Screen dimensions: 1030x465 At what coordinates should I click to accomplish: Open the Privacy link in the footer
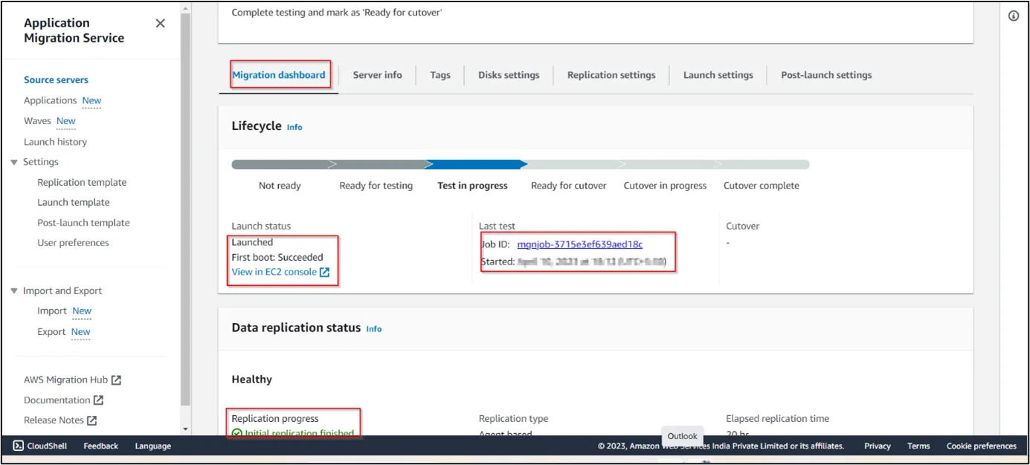(x=878, y=446)
